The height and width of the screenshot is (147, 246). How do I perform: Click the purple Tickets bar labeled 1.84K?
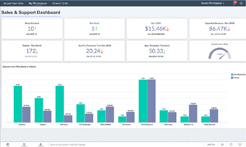(x=151, y=101)
